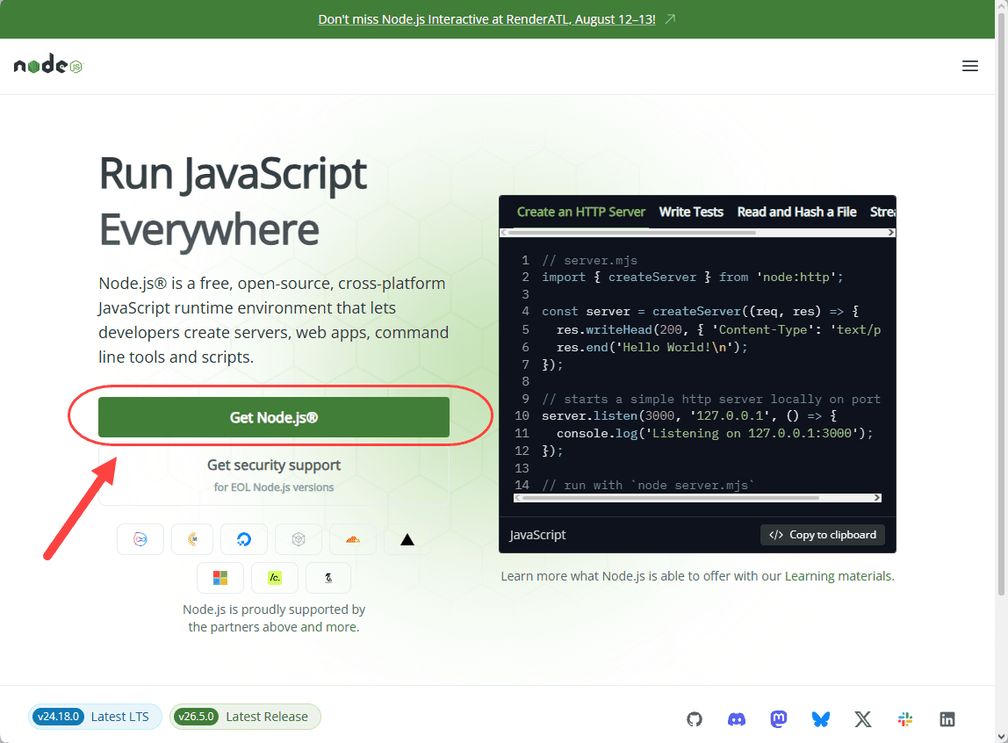Click the code block horizontal scrollbar

(671, 498)
